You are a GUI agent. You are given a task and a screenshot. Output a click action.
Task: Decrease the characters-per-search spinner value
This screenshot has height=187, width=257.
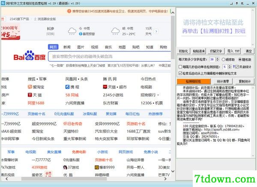coord(217,60)
